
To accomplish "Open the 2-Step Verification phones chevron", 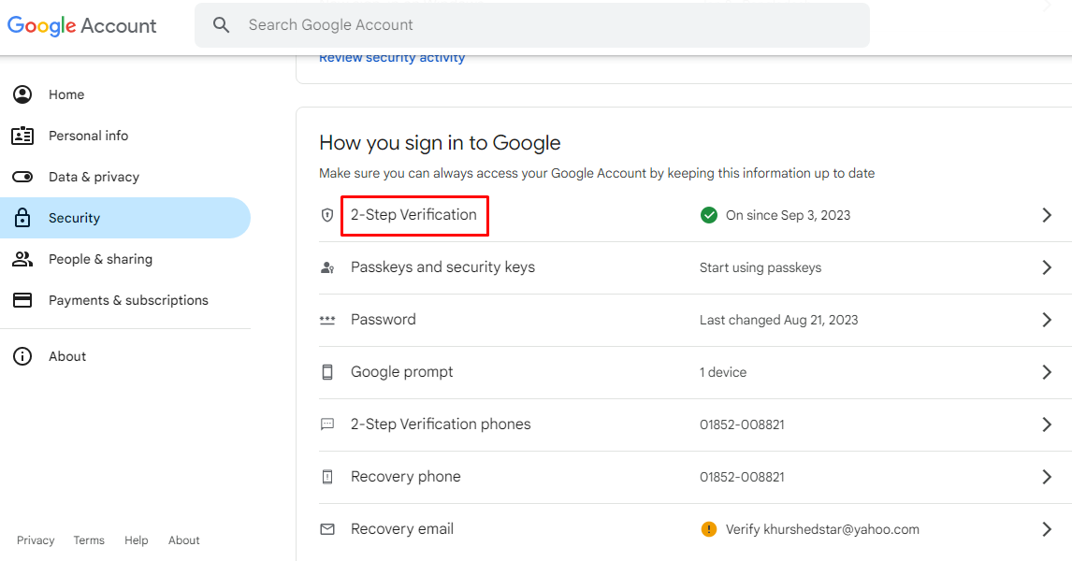I will coord(1047,424).
